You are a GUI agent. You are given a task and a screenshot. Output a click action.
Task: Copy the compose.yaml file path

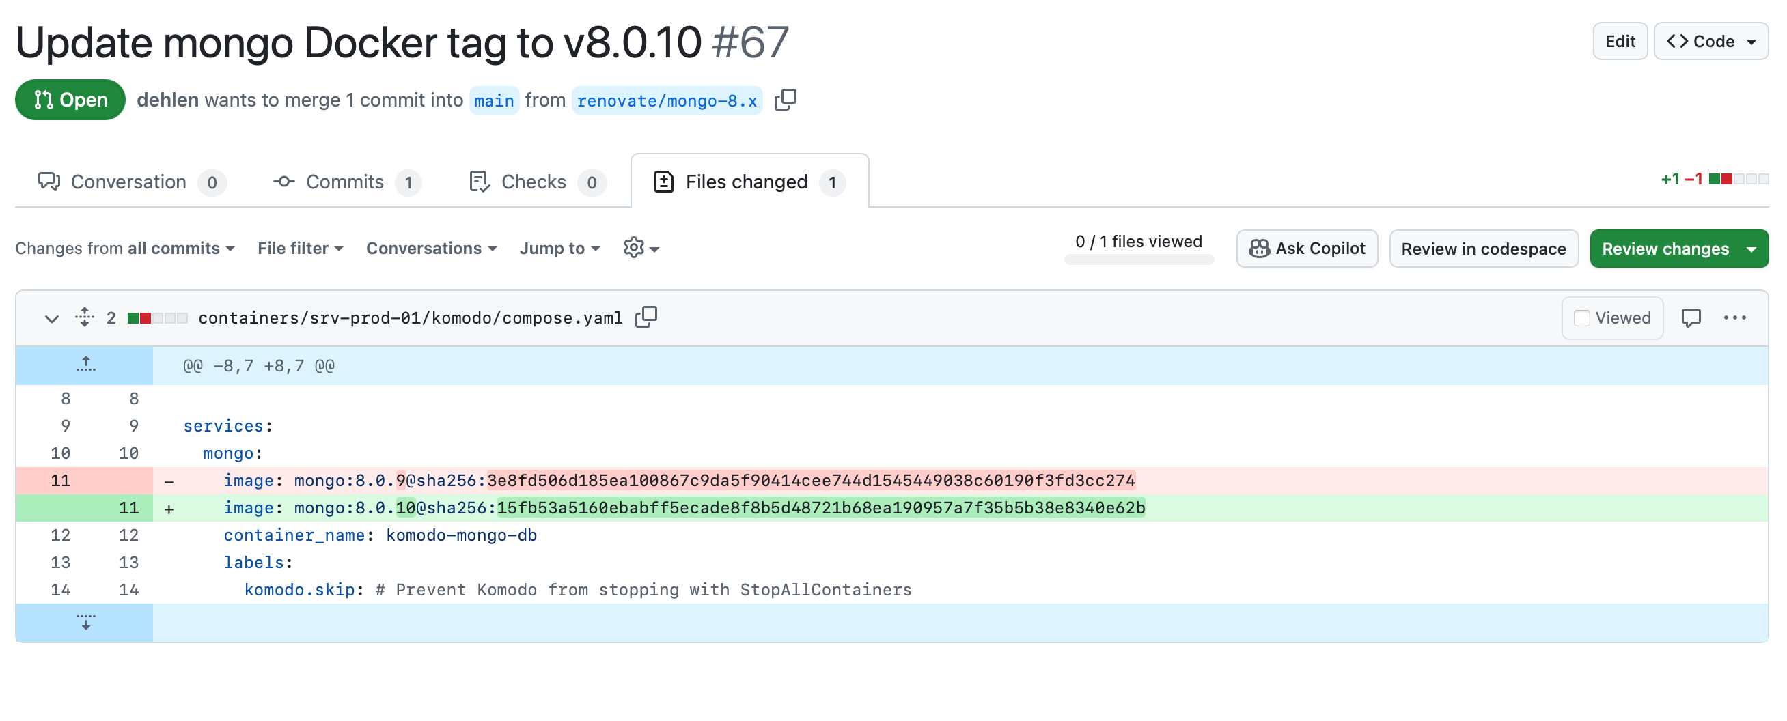click(x=646, y=317)
